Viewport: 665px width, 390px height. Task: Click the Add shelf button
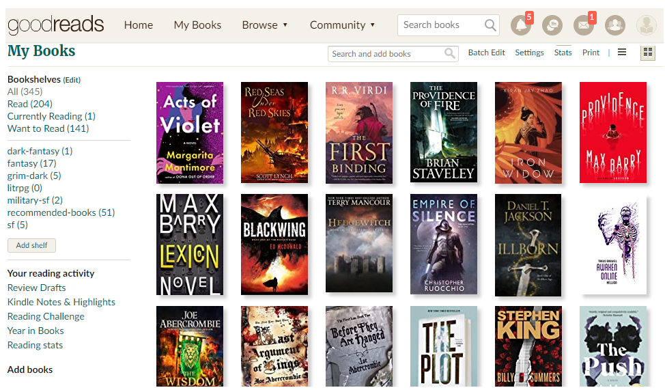tap(31, 245)
